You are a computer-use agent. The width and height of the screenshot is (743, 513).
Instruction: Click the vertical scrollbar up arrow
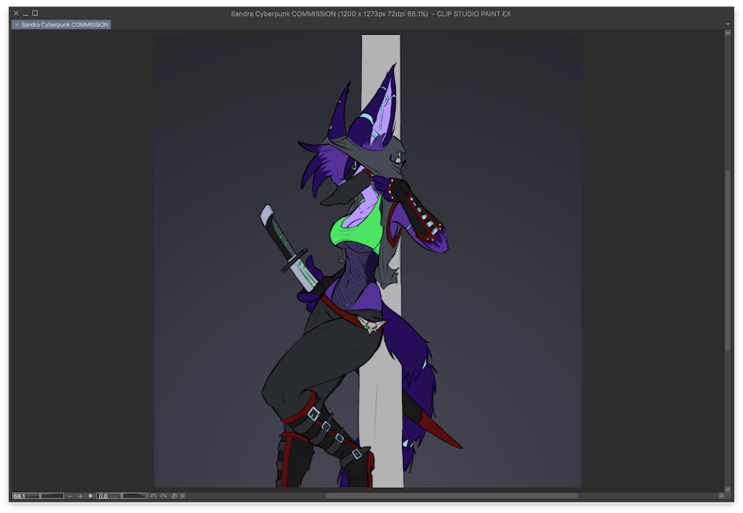tap(728, 33)
